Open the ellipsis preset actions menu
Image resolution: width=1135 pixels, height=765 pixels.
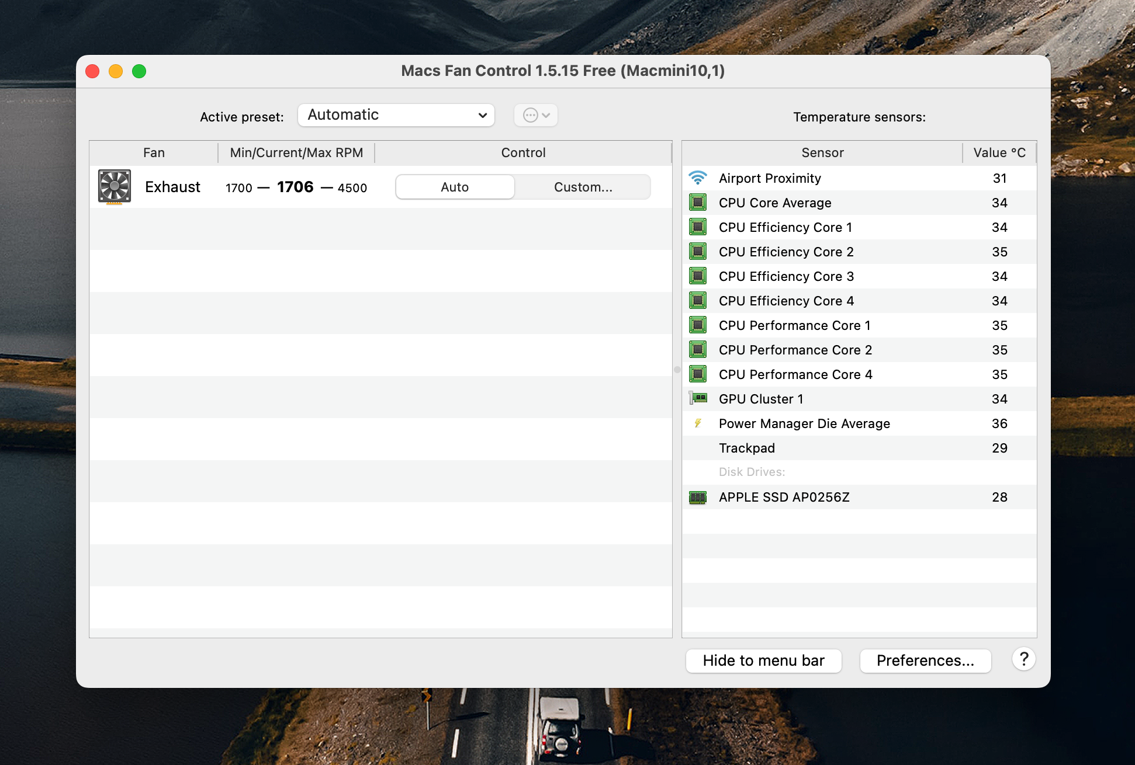[x=536, y=115]
